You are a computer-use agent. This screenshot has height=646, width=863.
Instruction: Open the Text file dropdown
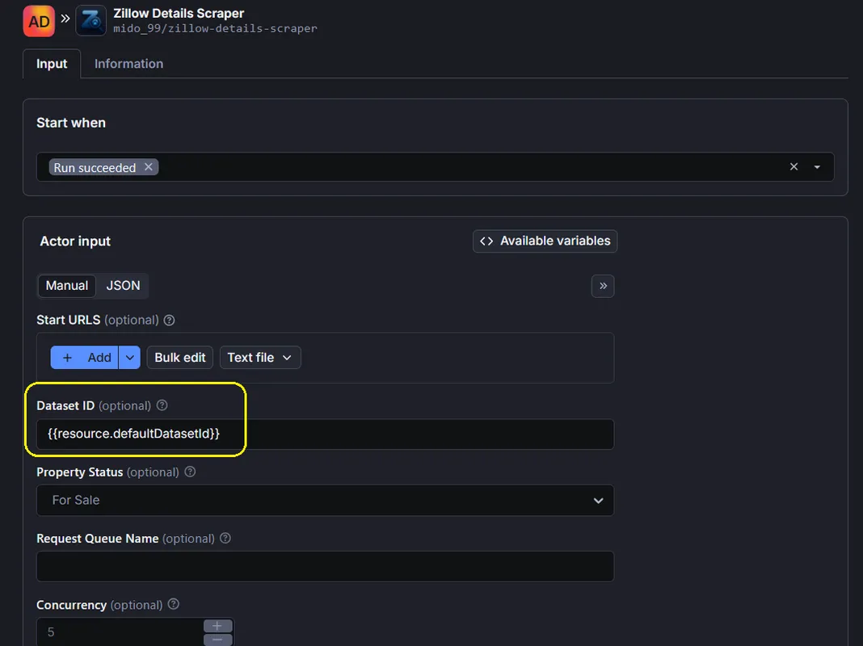pos(260,358)
